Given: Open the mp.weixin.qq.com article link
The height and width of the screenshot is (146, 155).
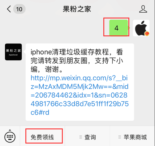Looking at the screenshot, I should click(80, 95).
